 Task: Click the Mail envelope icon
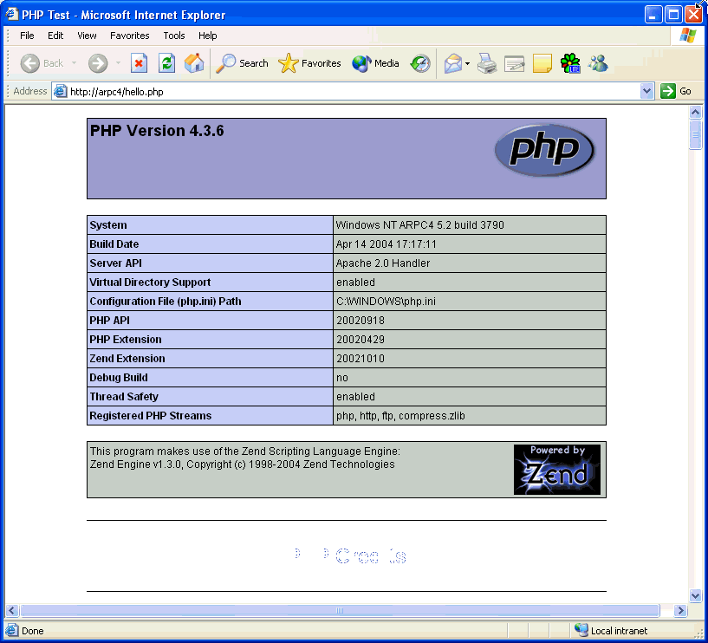[452, 63]
